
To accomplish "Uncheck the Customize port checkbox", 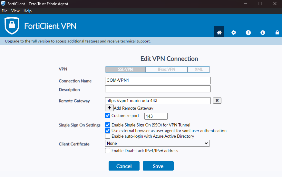I will (x=108, y=116).
